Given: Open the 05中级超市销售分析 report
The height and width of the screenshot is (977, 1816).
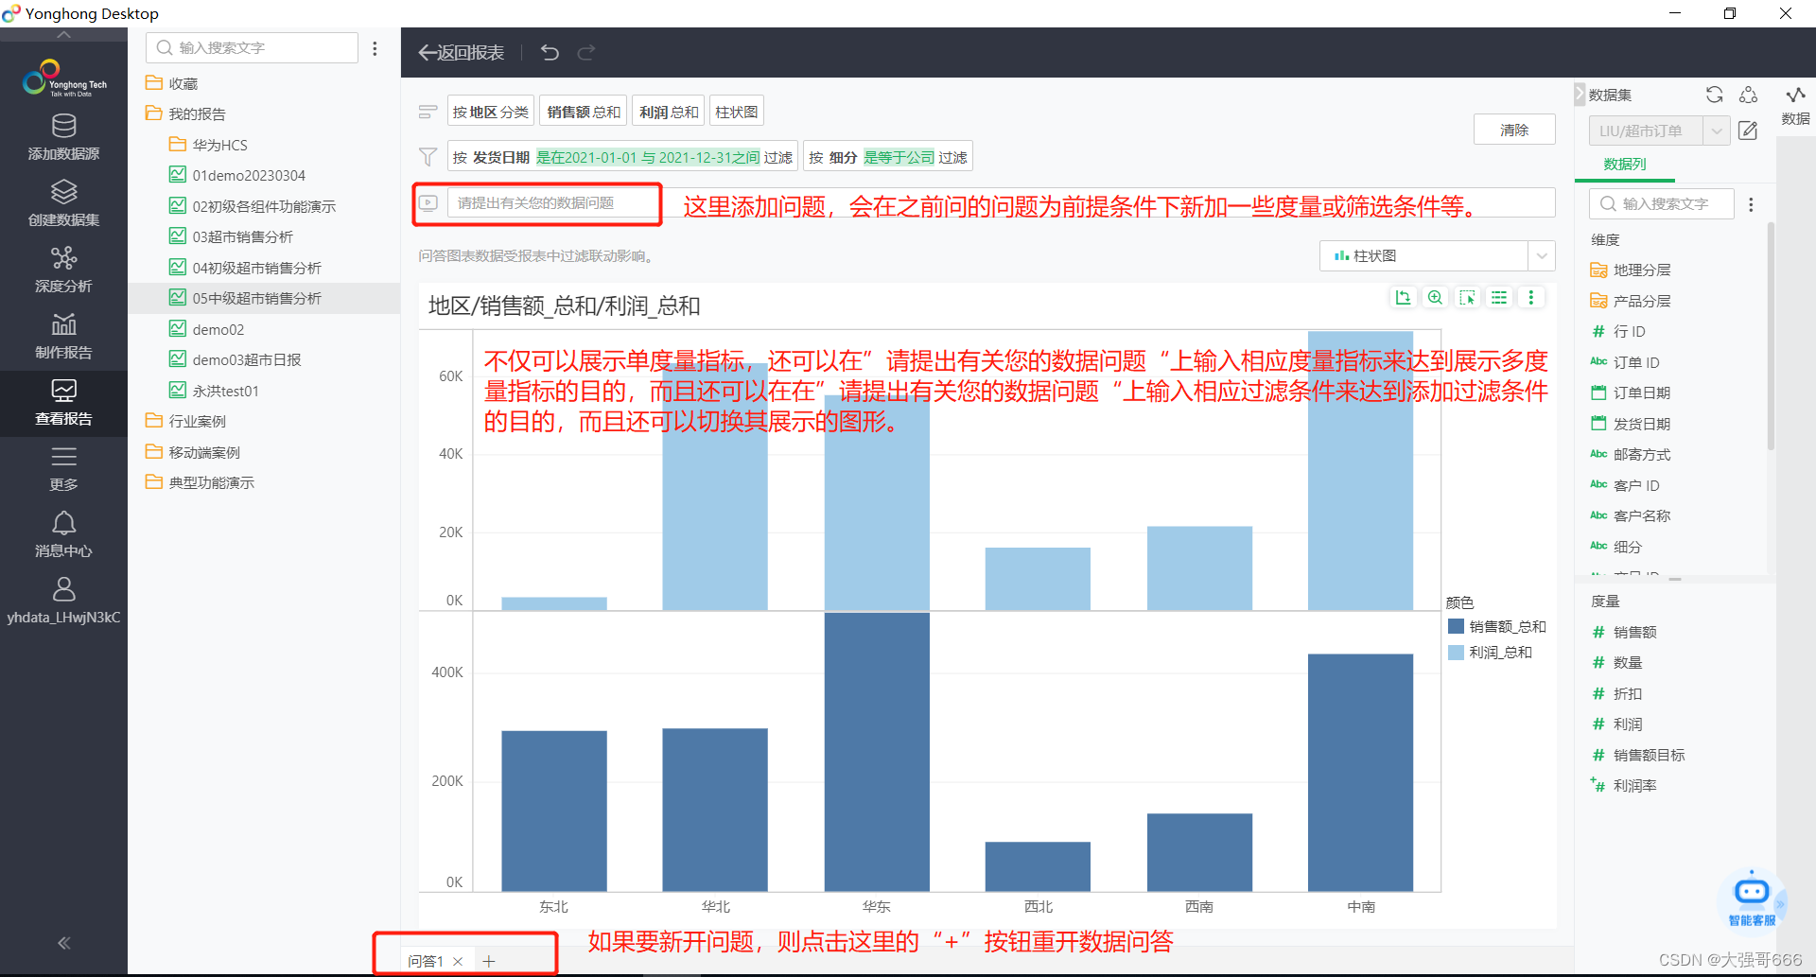Looking at the screenshot, I should tap(257, 298).
